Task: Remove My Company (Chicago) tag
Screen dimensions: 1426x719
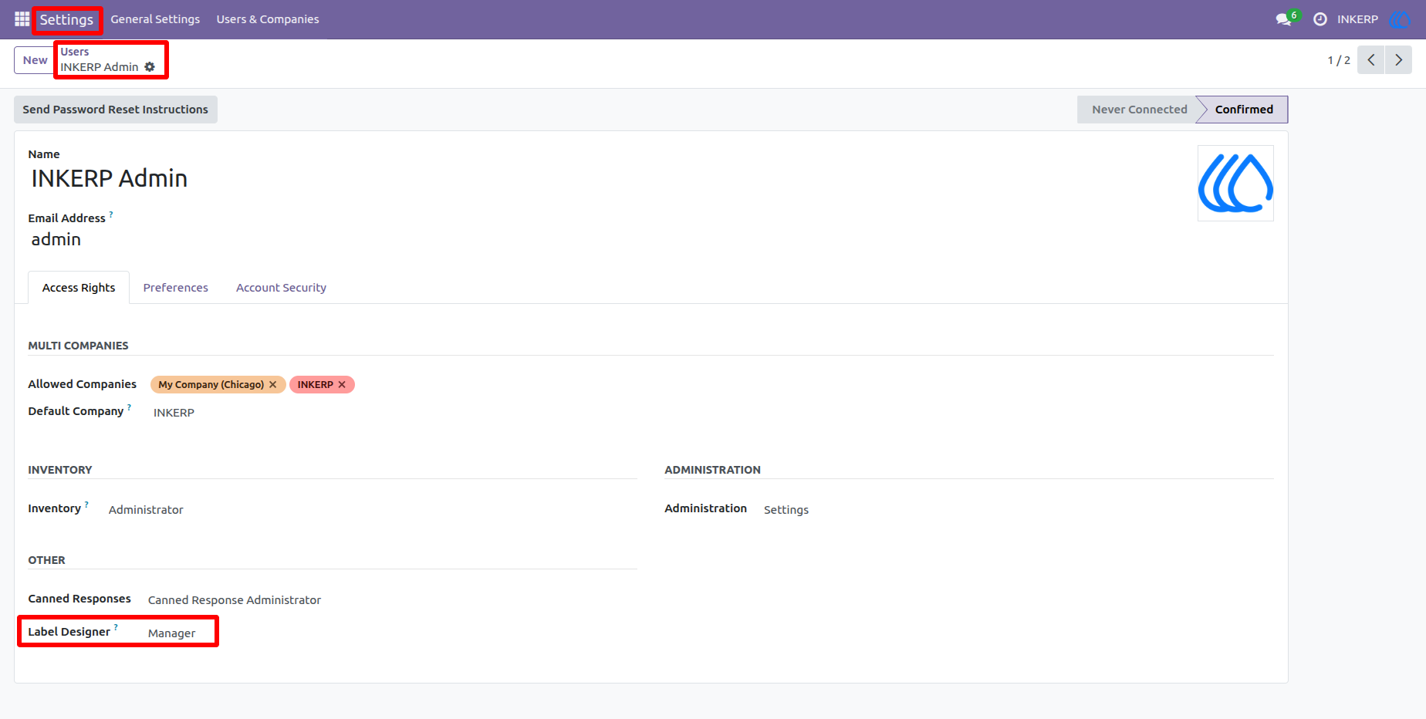Action: [x=273, y=384]
